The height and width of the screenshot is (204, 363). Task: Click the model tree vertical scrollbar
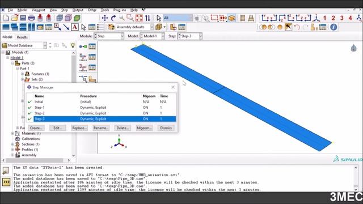74,104
